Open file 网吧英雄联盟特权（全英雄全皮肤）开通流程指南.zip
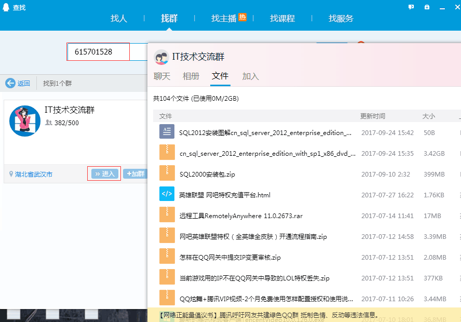This screenshot has width=461, height=322. tap(253, 237)
